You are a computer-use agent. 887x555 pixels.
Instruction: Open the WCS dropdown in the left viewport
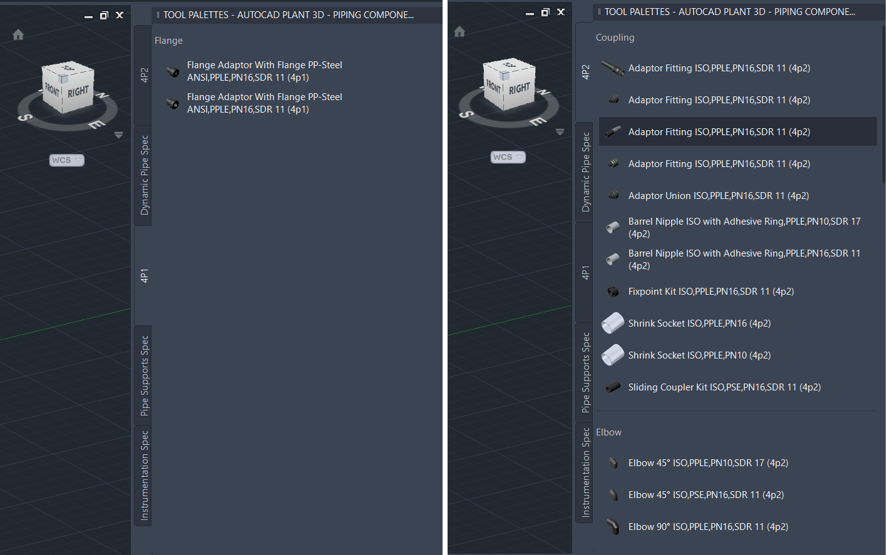click(x=66, y=160)
